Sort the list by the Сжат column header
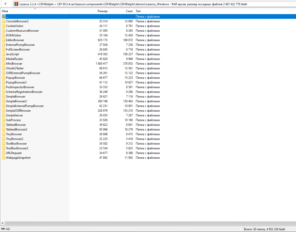 point(122,11)
